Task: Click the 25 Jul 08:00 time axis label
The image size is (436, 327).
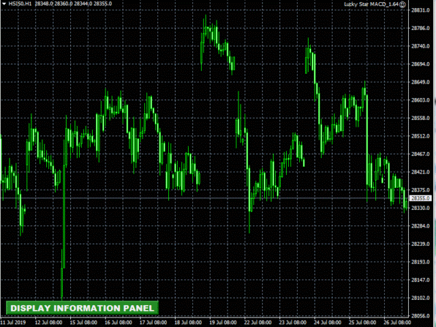Action: coord(362,322)
